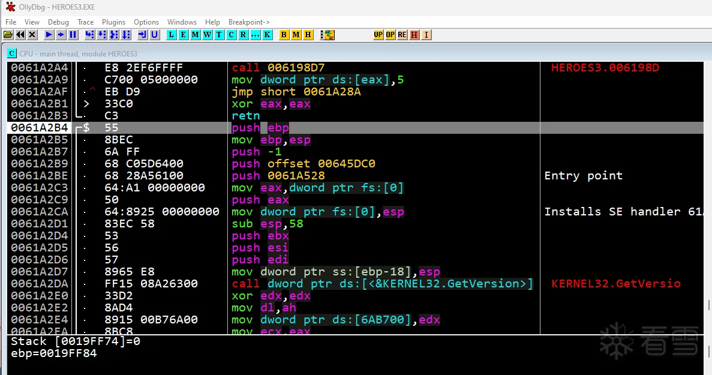Show Executable modules via E icon
The width and height of the screenshot is (712, 375).
(x=184, y=35)
